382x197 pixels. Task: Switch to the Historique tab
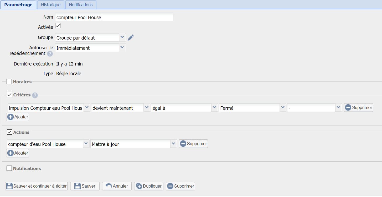[x=51, y=5]
